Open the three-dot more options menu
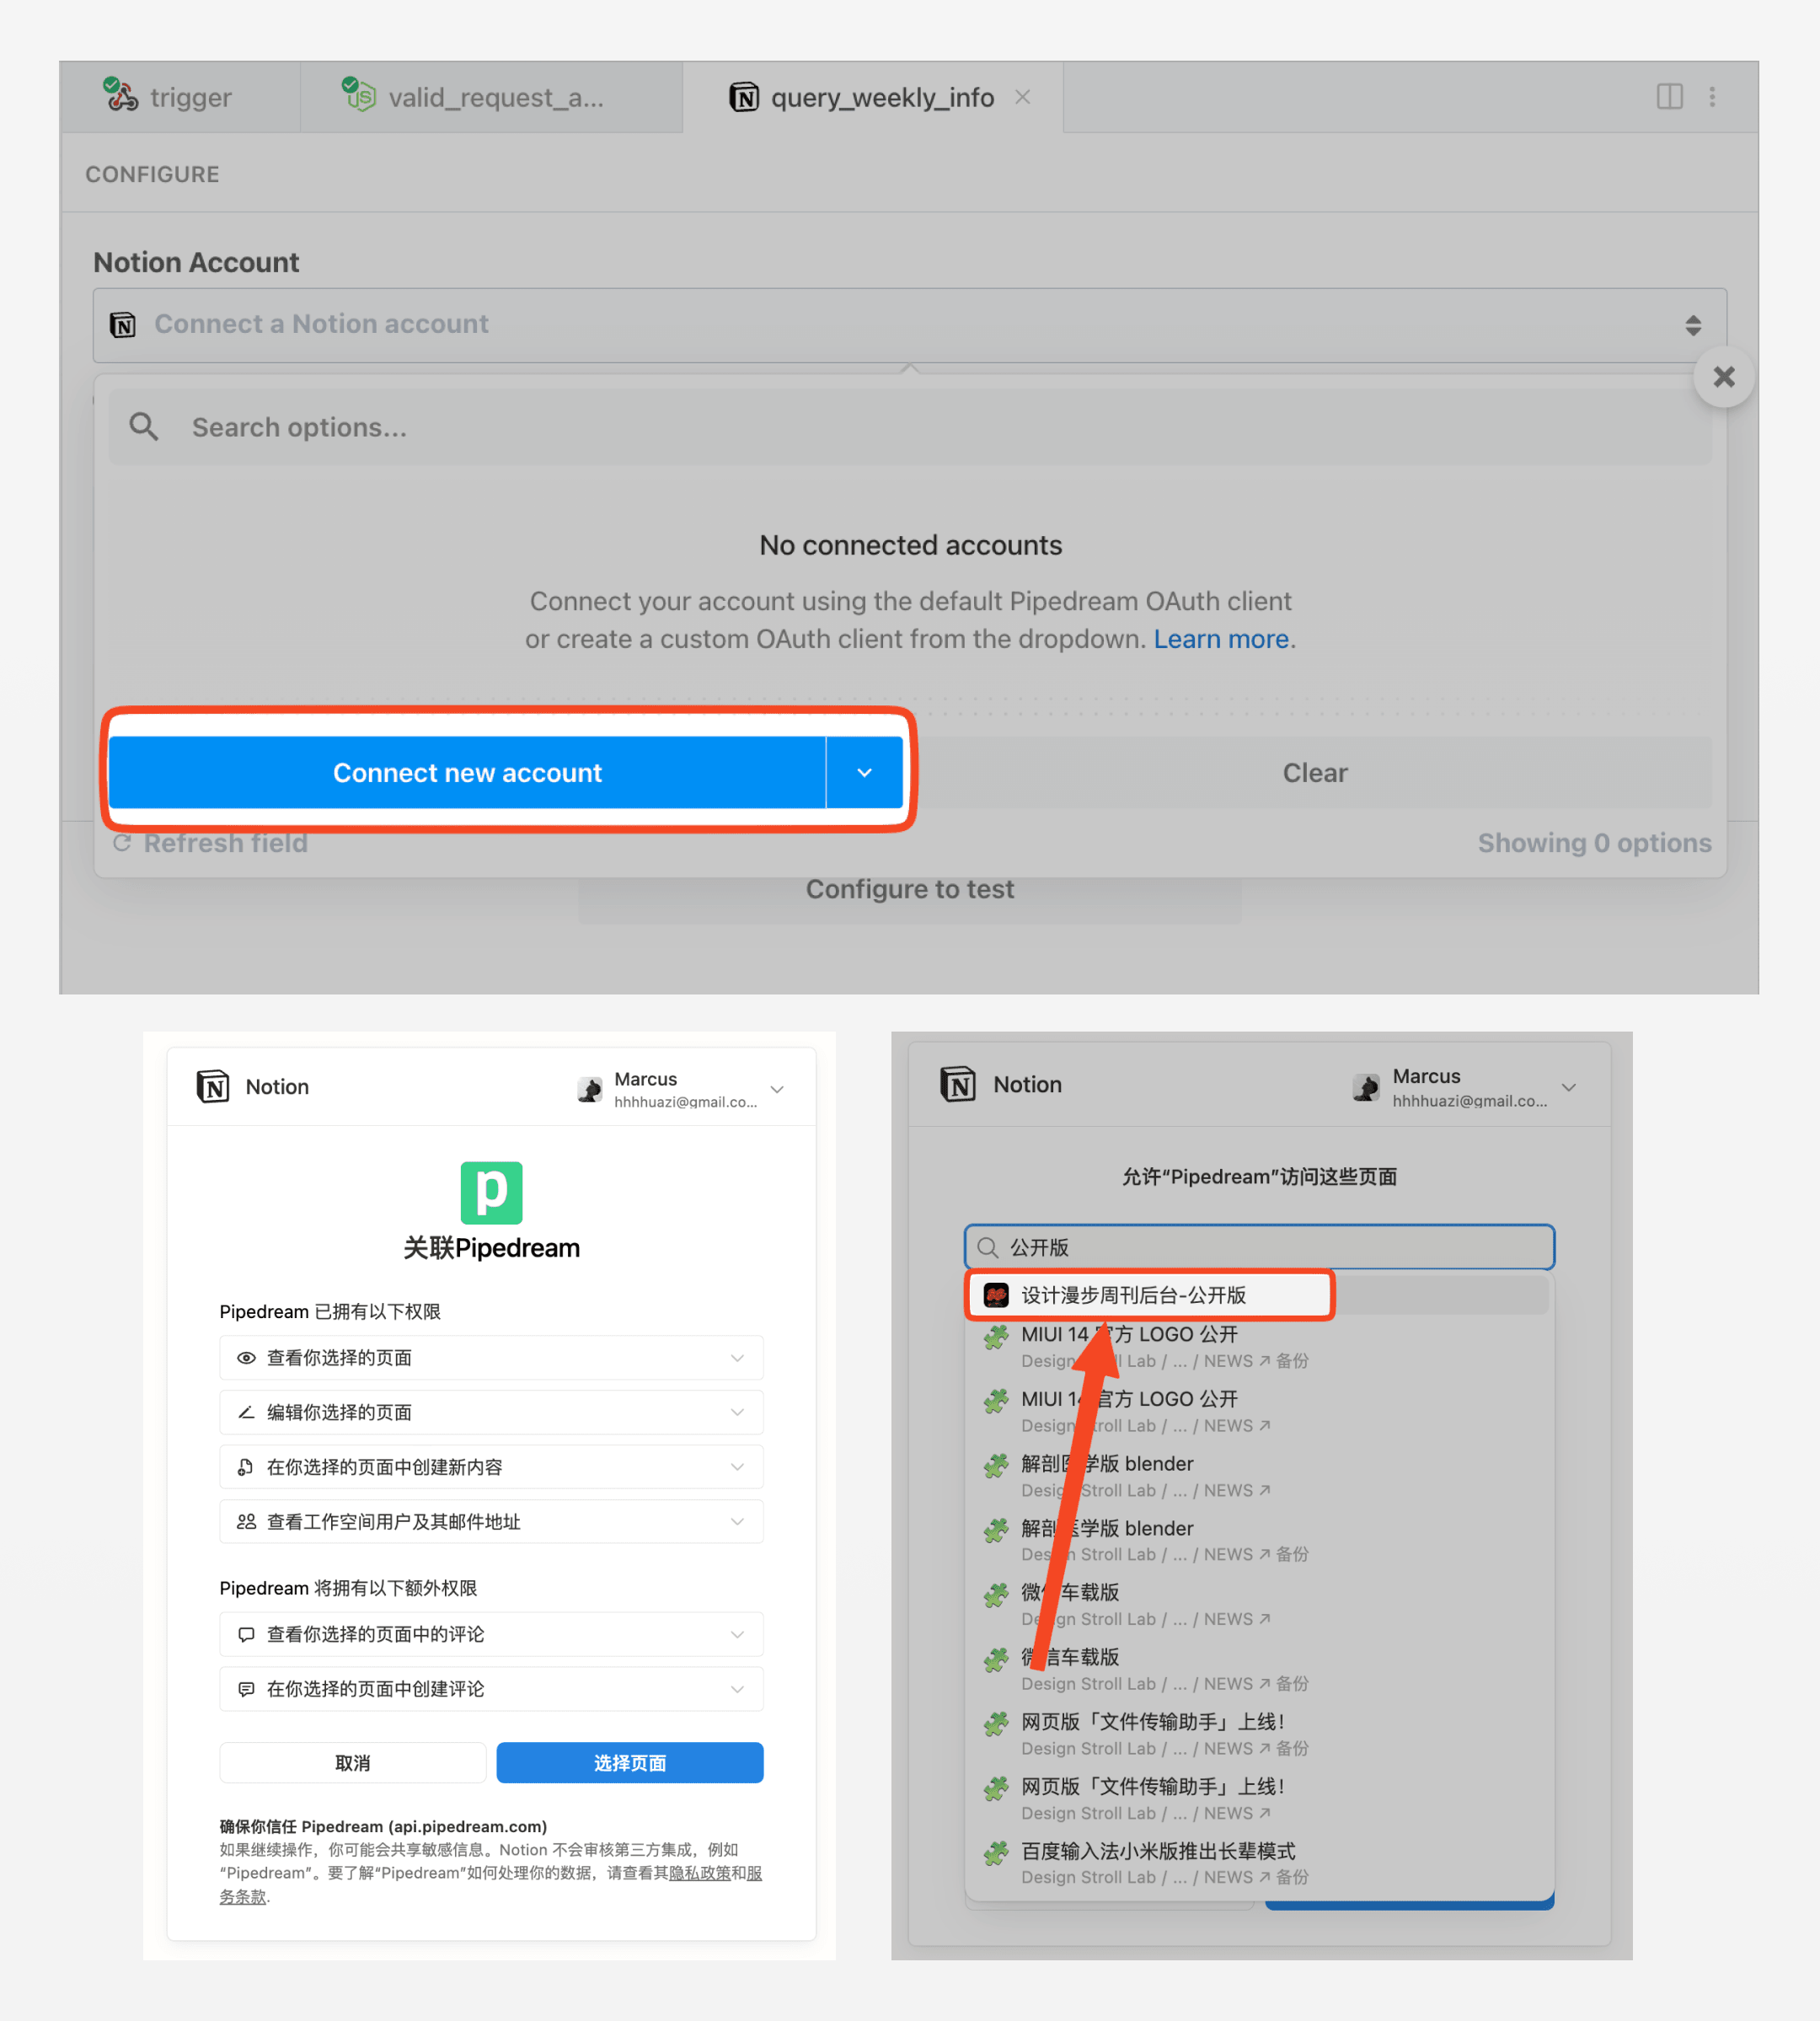1820x2021 pixels. tap(1712, 97)
